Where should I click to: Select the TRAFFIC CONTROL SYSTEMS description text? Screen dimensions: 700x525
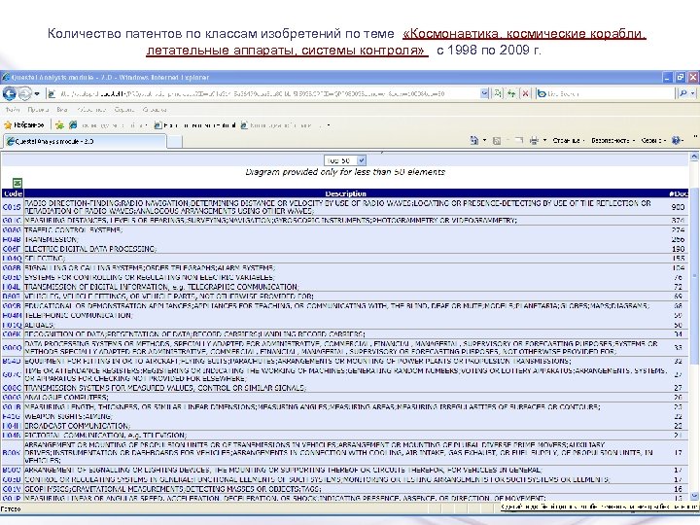(73, 229)
